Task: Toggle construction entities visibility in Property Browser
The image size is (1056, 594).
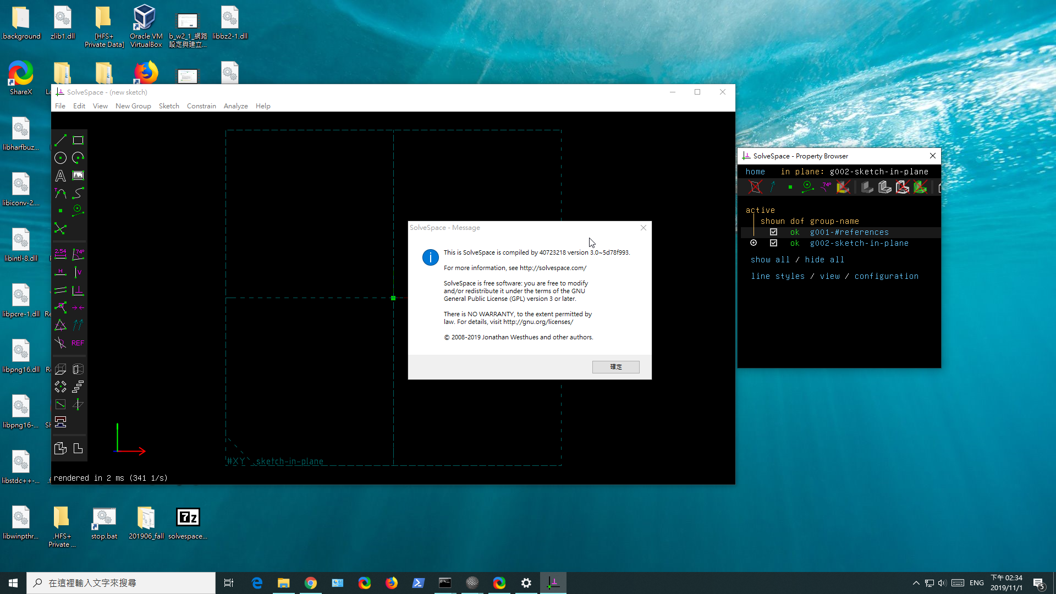Action: pos(808,187)
